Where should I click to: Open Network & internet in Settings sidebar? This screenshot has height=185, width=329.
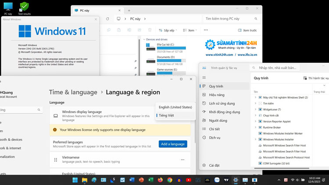(11, 148)
